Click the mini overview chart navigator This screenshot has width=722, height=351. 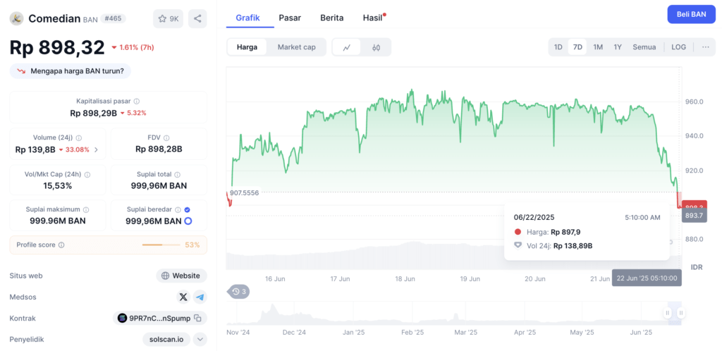tap(453, 313)
